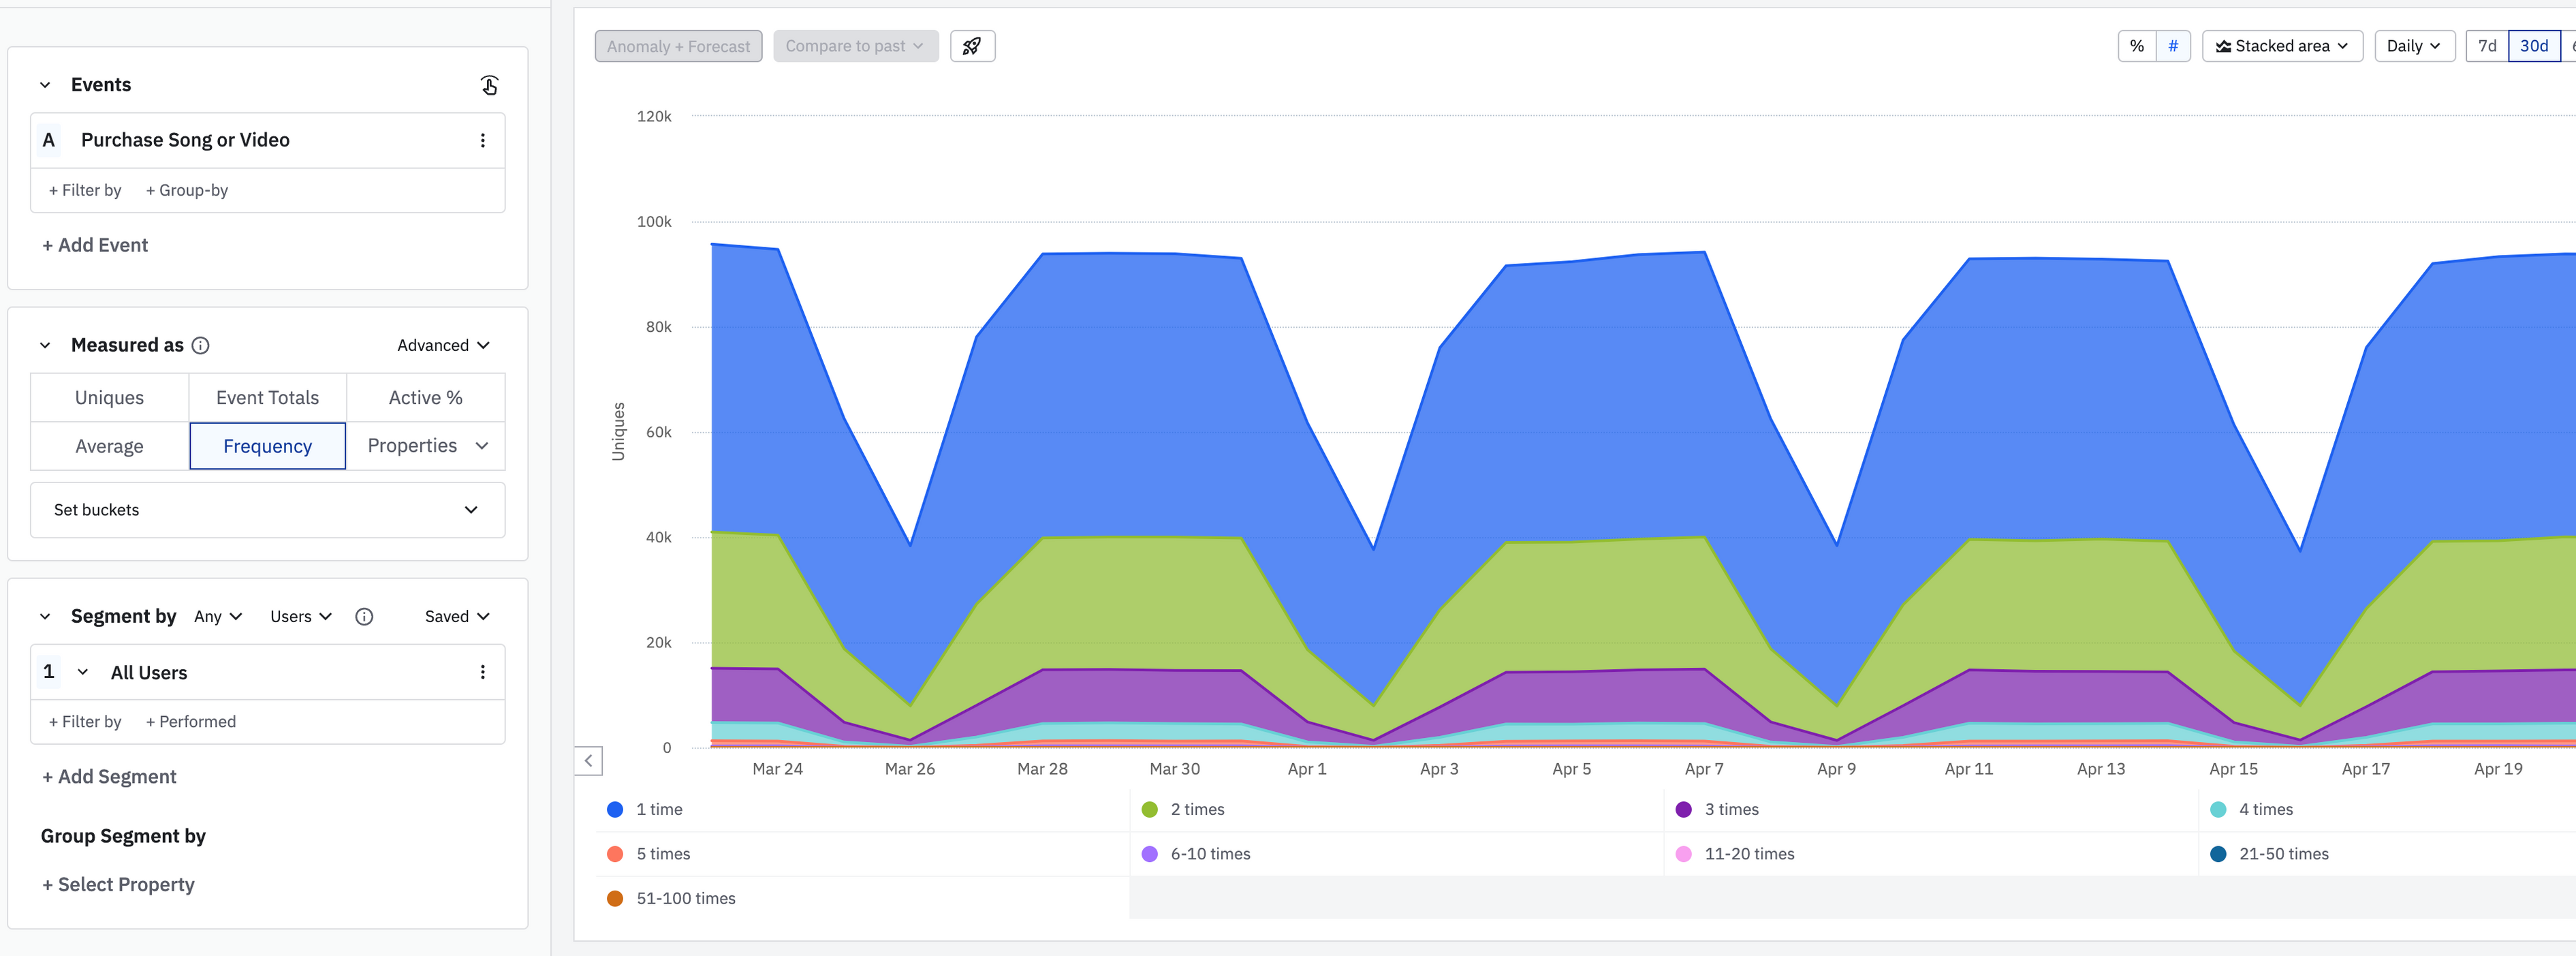Screen dimensions: 2576x956
Task: Toggle the 2 times series legend swatch
Action: tap(1149, 809)
